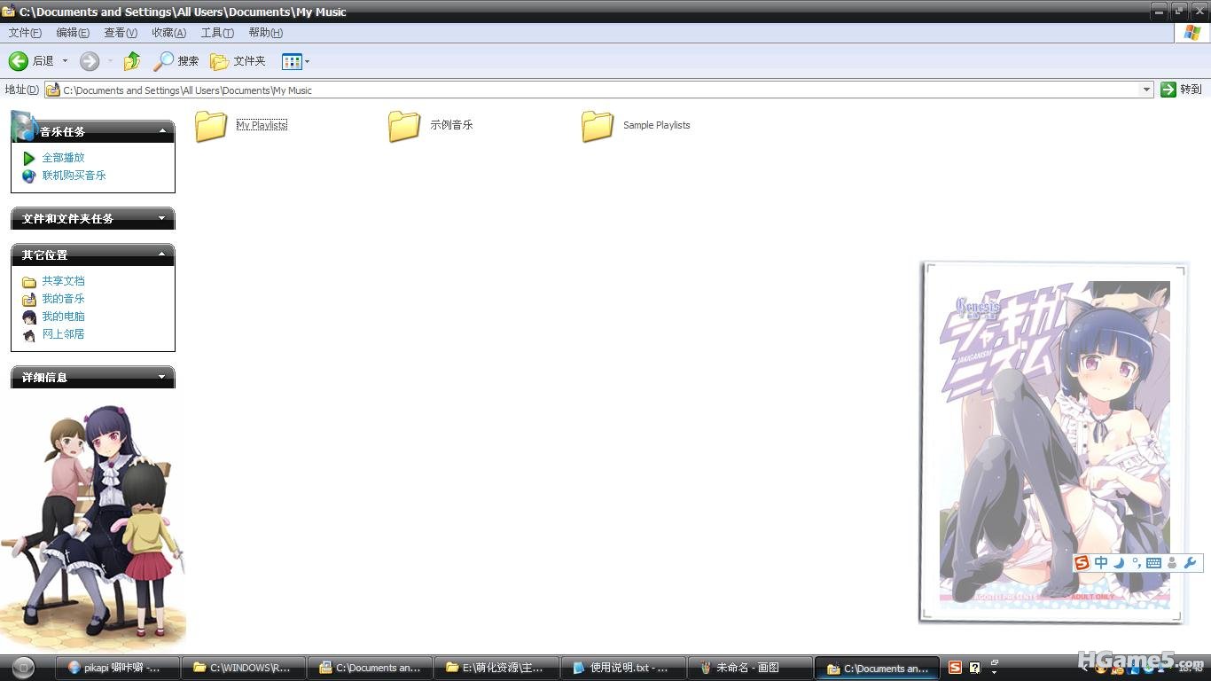1211x681 pixels.
Task: Click the Views grid icon
Action: pos(292,61)
